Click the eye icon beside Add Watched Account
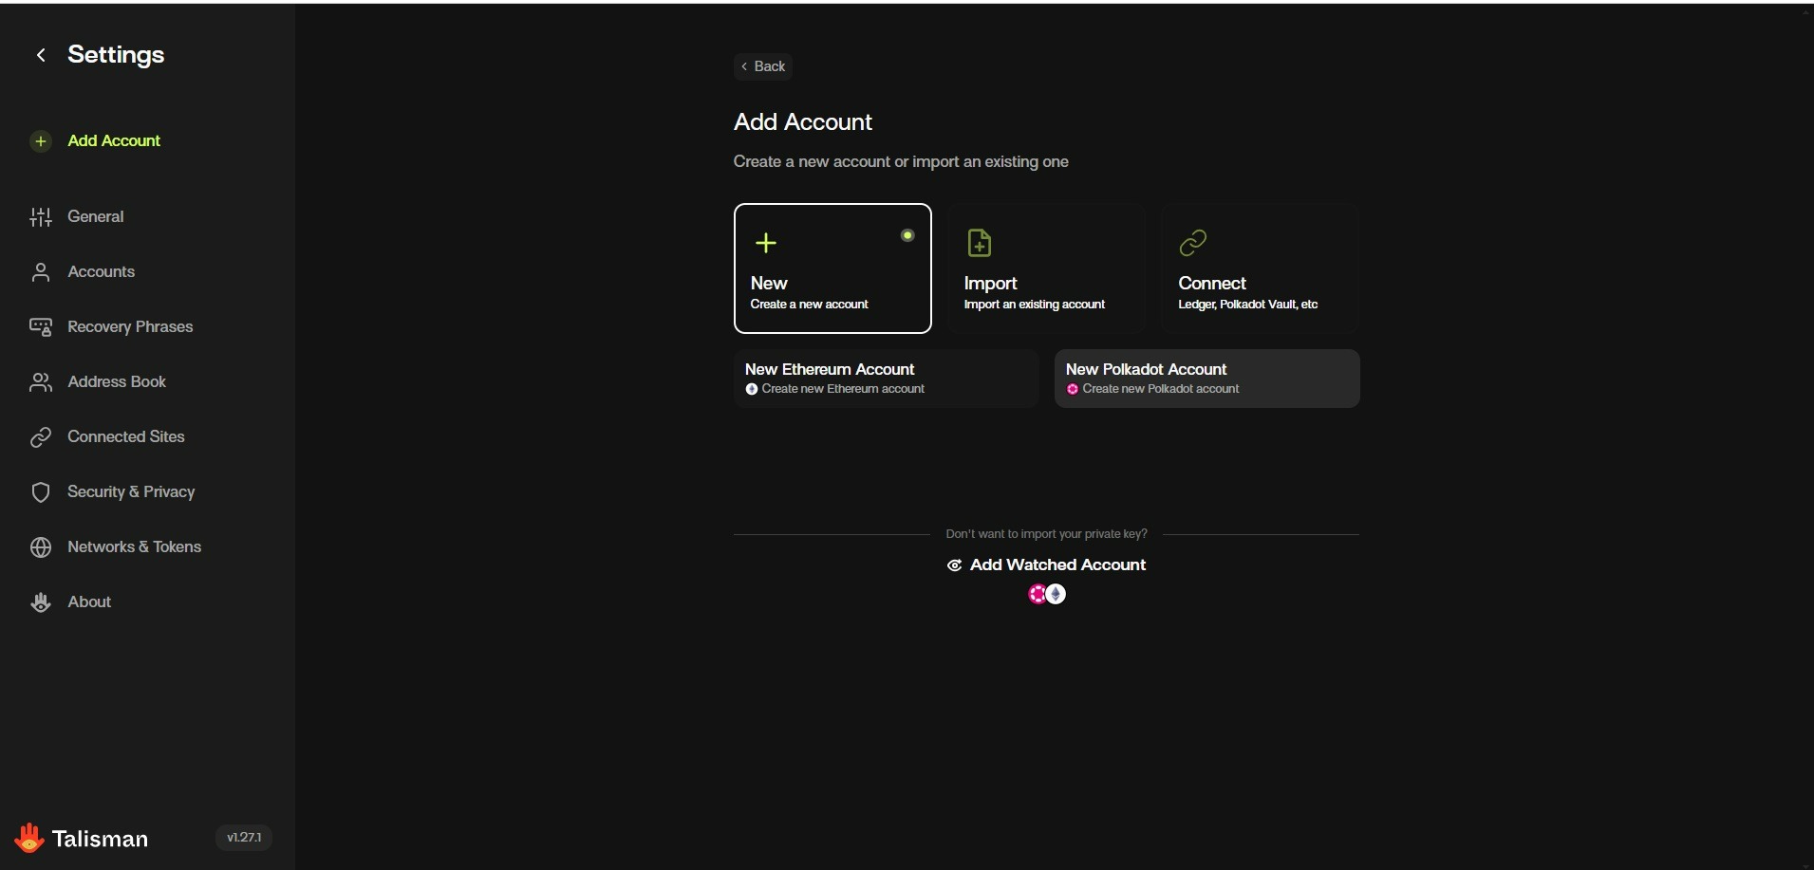1814x870 pixels. [x=955, y=565]
